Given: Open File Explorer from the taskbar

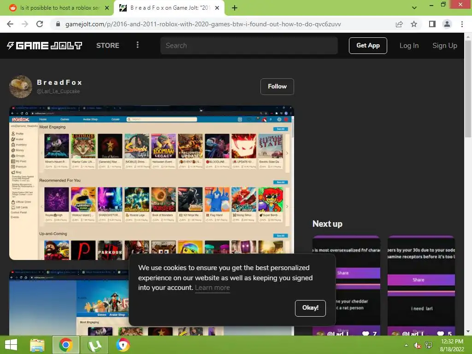Looking at the screenshot, I should [x=37, y=345].
